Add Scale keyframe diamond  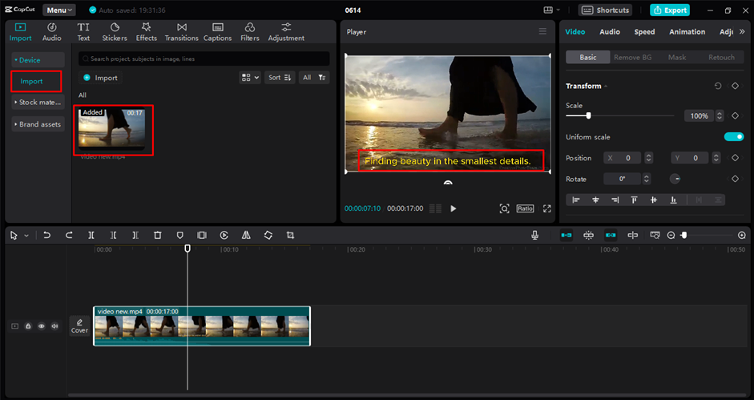(x=735, y=115)
